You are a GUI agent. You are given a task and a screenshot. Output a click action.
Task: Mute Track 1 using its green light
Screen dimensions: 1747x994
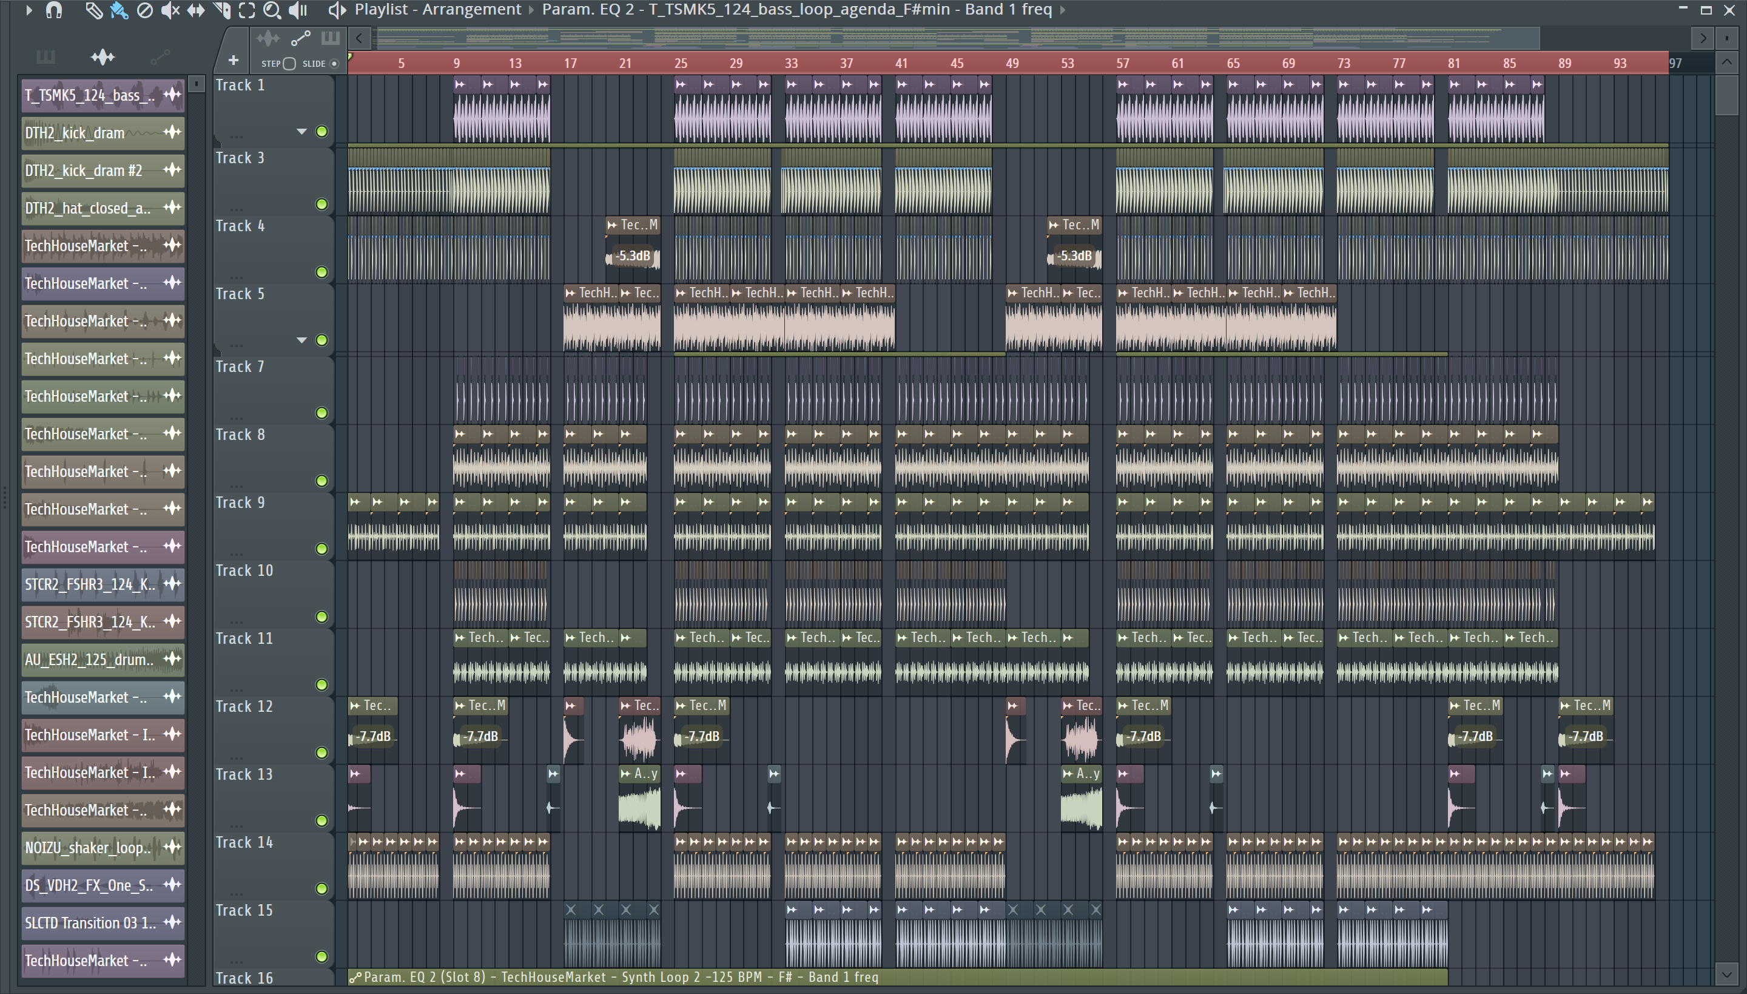point(321,131)
